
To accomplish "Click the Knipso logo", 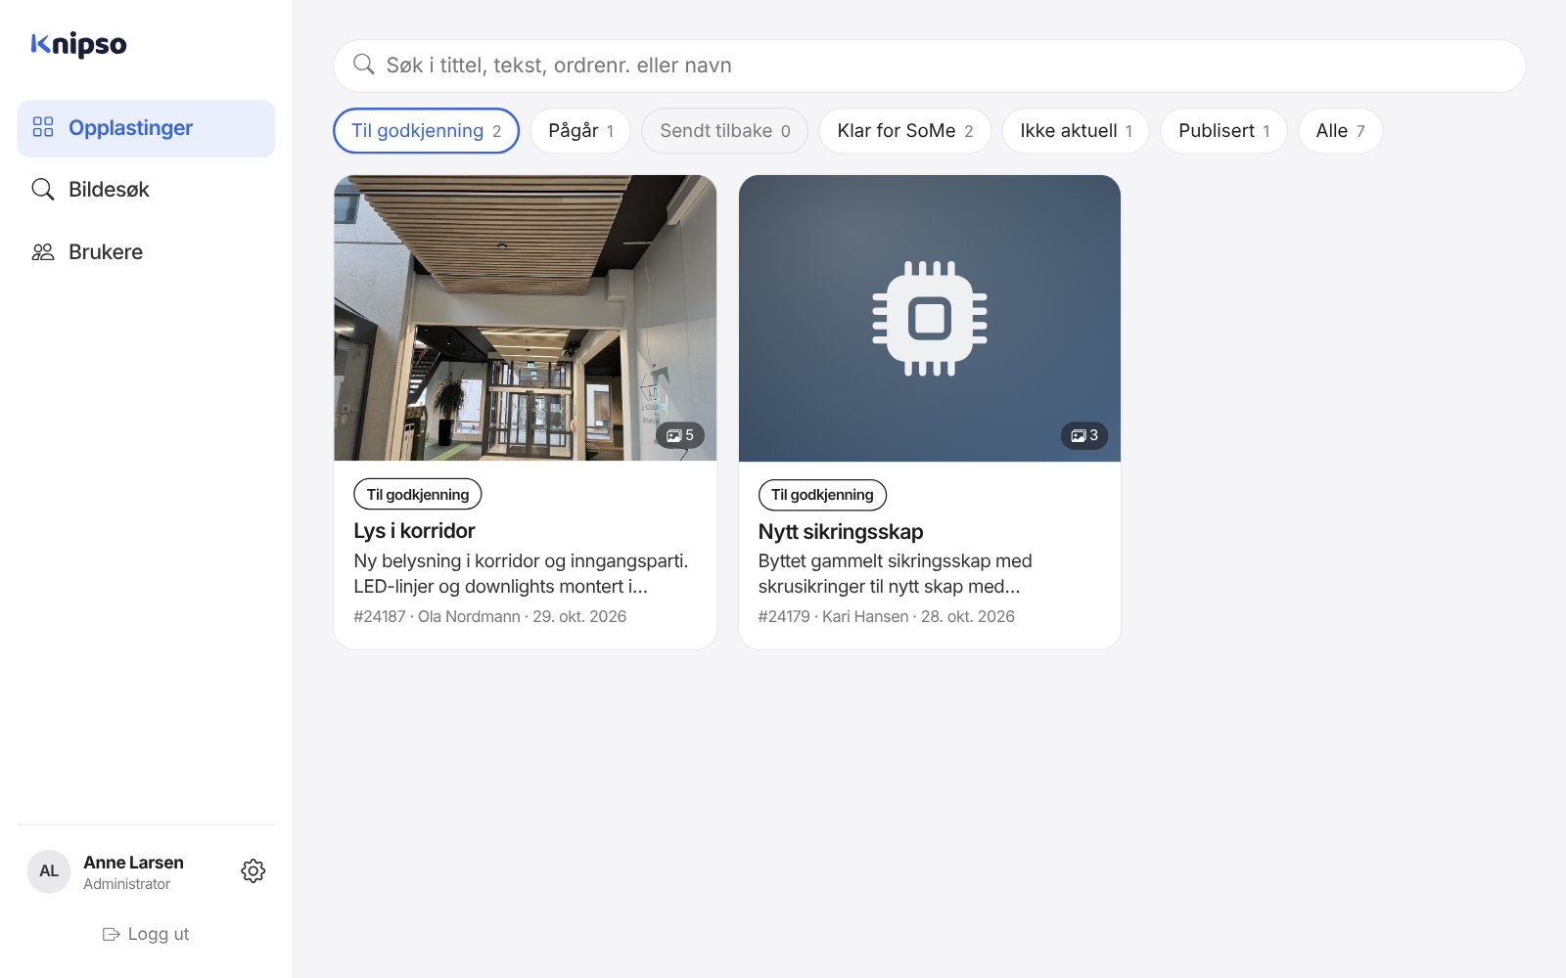I will (78, 44).
